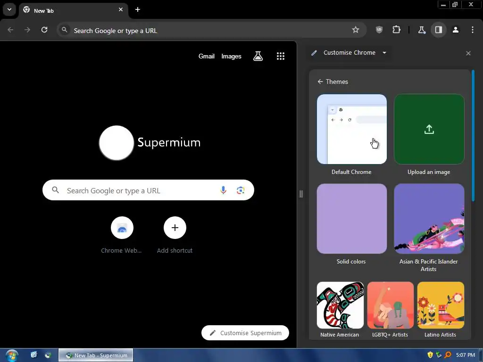Click the Default Chrome caption
The width and height of the screenshot is (483, 362).
click(x=351, y=172)
